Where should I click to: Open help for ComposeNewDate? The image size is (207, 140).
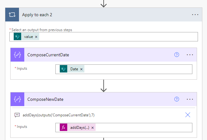[x=177, y=99]
